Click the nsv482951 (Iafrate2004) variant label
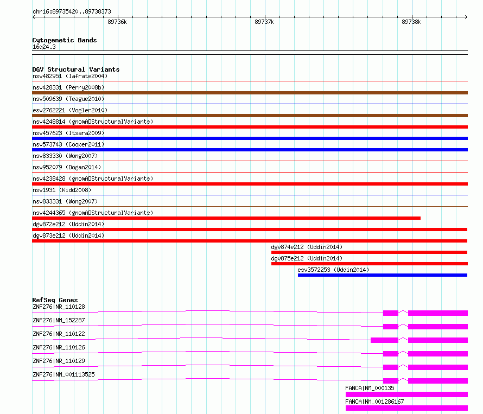This screenshot has height=414, width=483. pos(70,76)
